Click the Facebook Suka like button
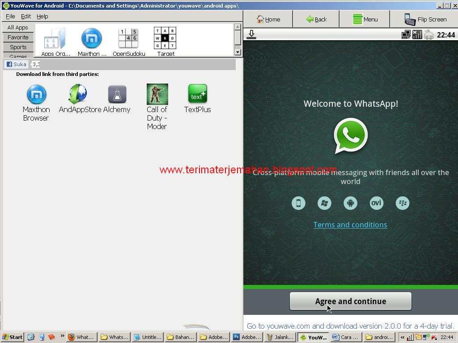The image size is (458, 343). click(17, 64)
